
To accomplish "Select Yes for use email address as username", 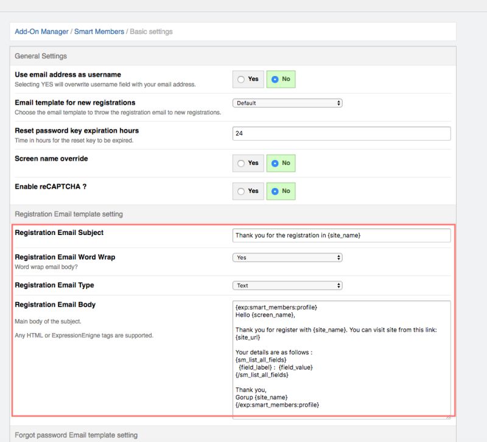I will tap(248, 79).
